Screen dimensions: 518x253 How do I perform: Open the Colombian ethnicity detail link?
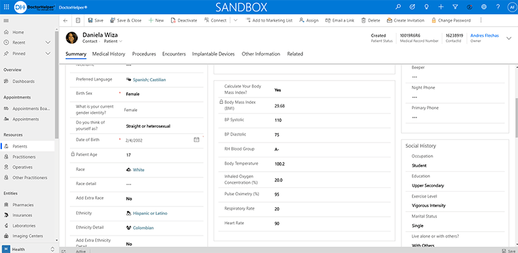coord(143,228)
